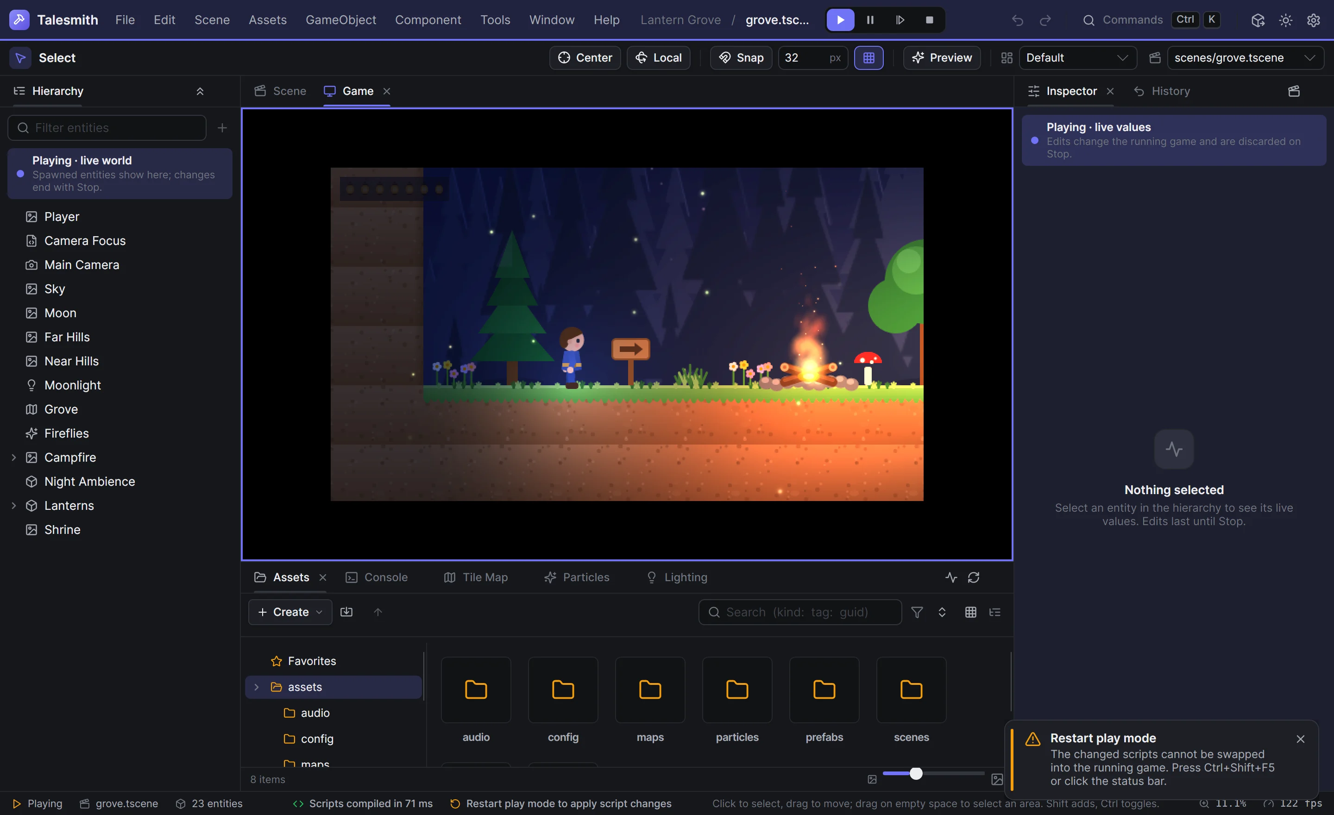Open the File menu
Viewport: 1334px width, 815px height.
click(125, 20)
